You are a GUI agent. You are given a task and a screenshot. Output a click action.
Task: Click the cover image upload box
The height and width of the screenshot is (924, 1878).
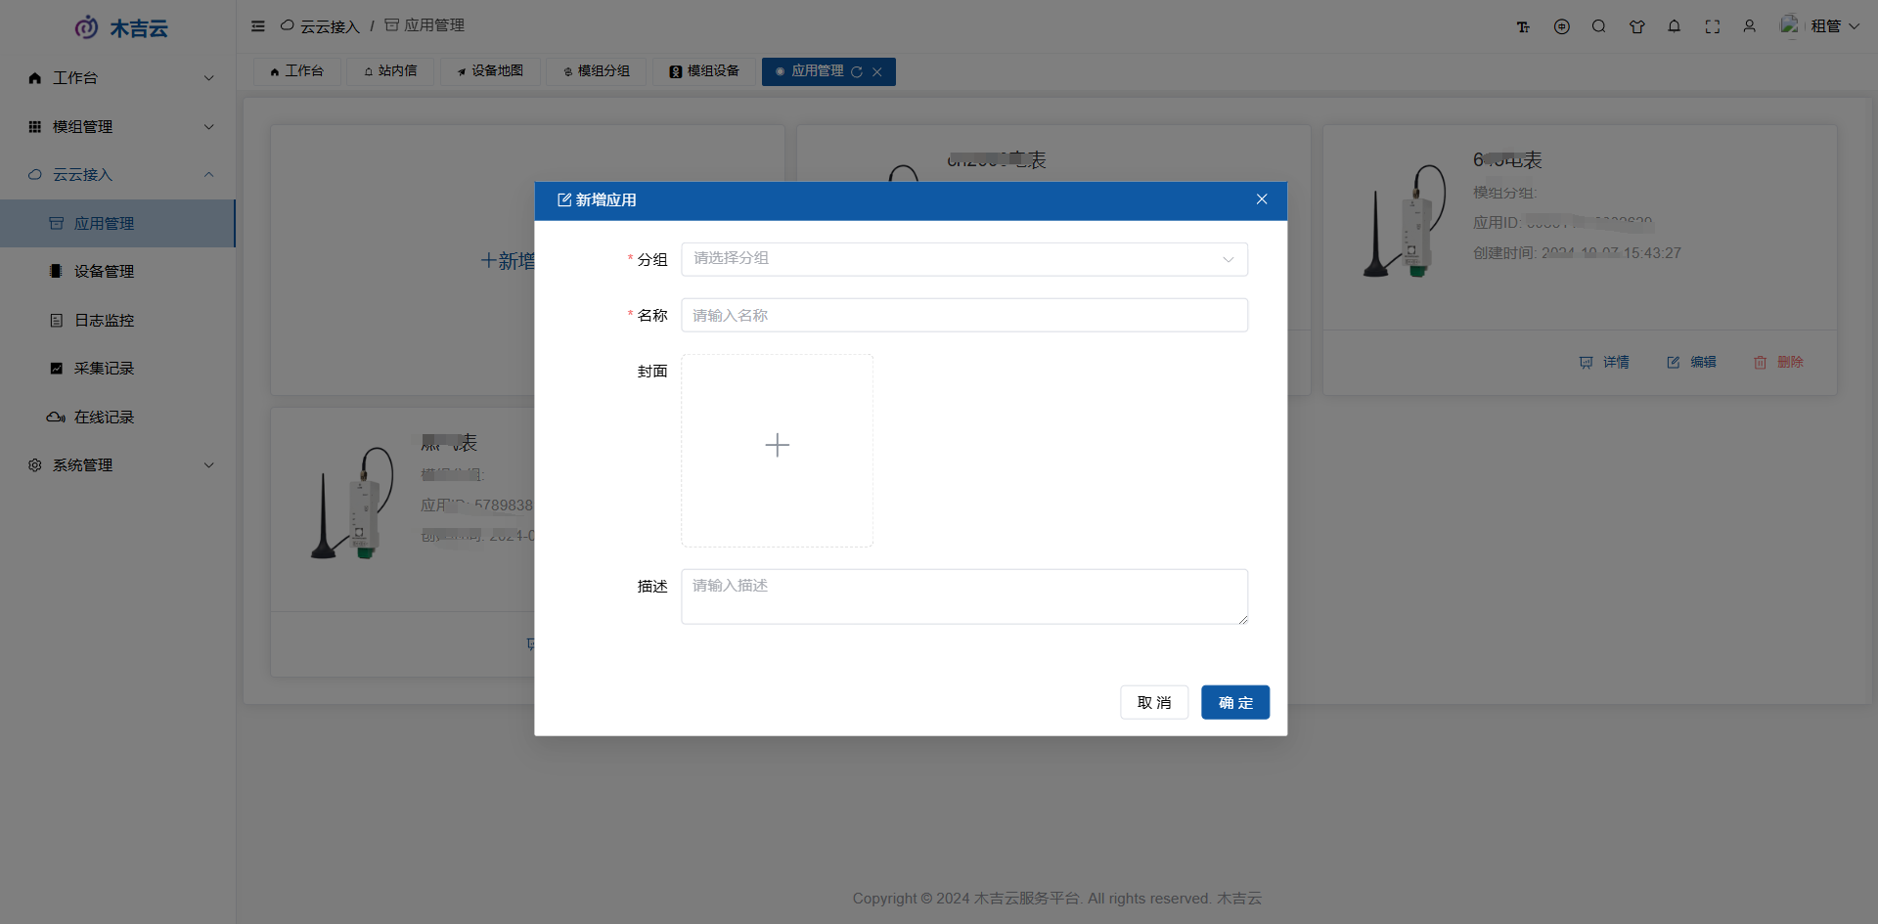point(777,450)
